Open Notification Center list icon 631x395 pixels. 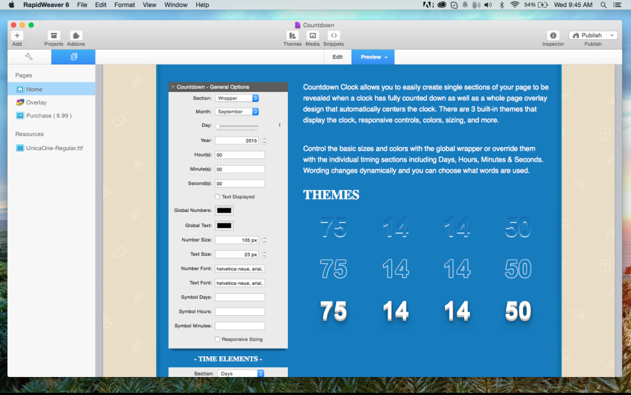pyautogui.click(x=617, y=5)
